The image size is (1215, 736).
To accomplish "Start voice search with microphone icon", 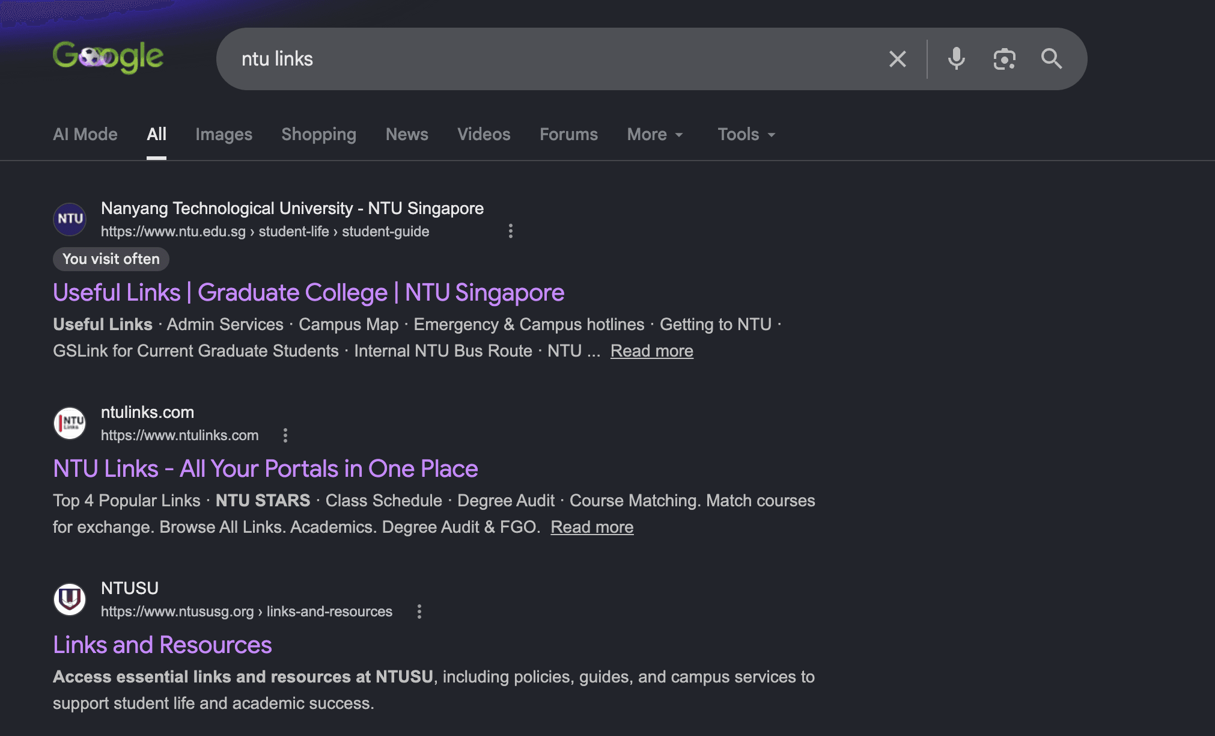I will (956, 59).
